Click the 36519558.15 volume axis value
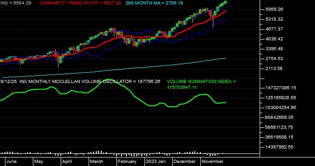Screen dimensions: 315x166 click(x=279, y=137)
